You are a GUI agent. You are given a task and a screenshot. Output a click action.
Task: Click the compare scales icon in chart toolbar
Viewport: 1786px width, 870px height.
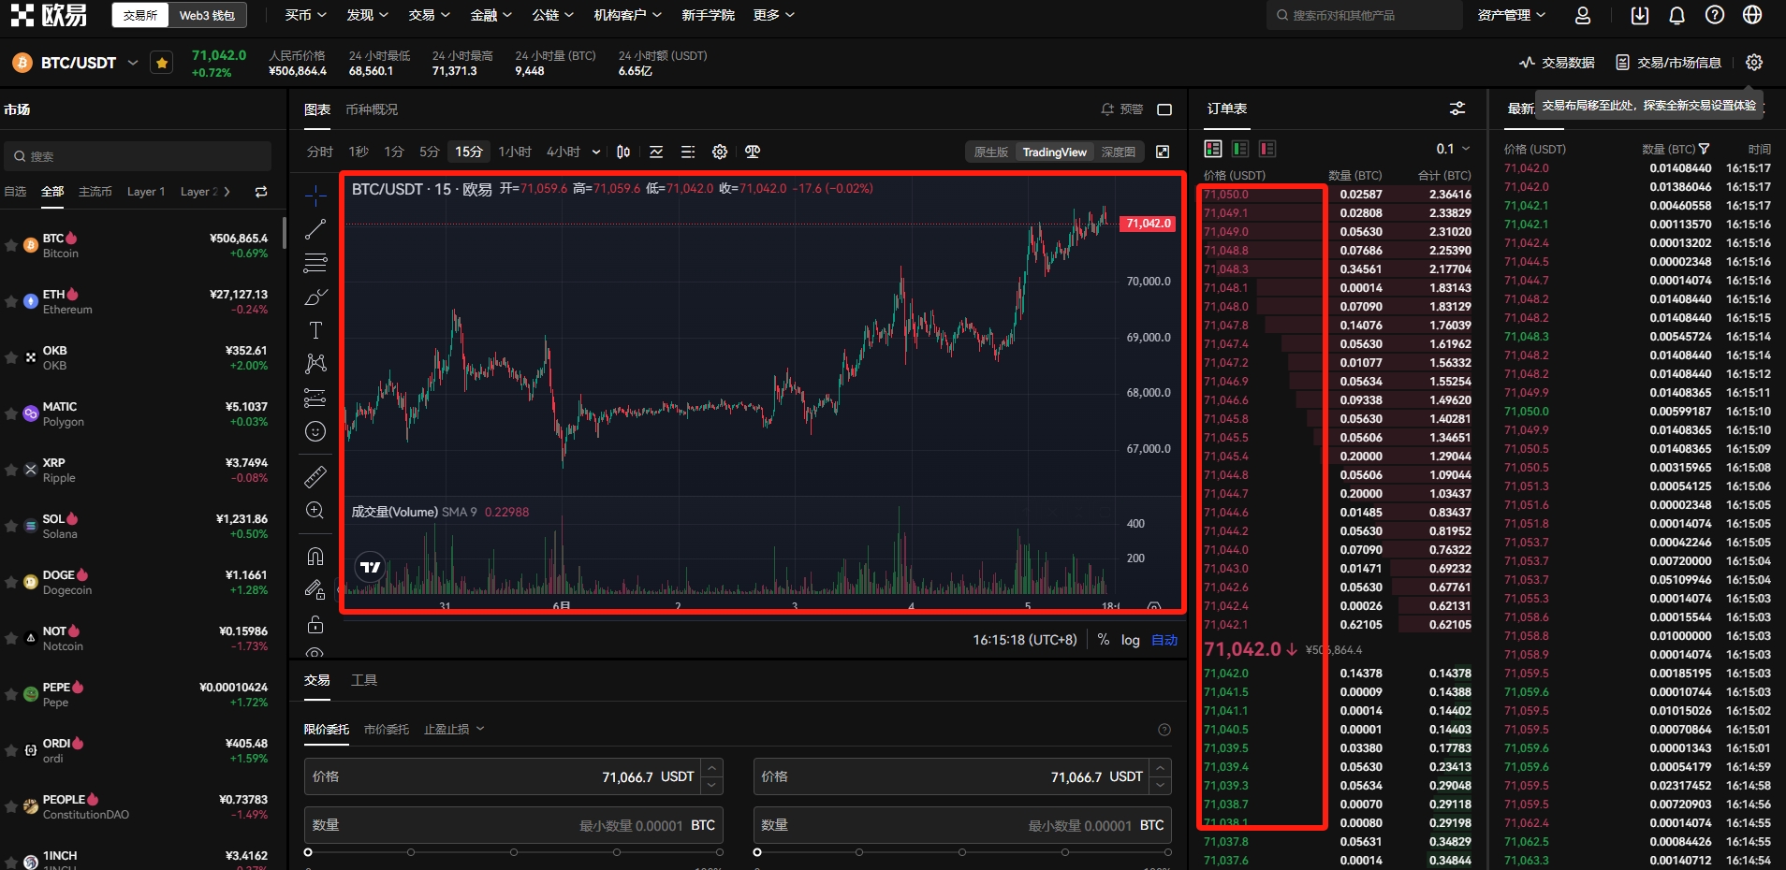(x=753, y=152)
